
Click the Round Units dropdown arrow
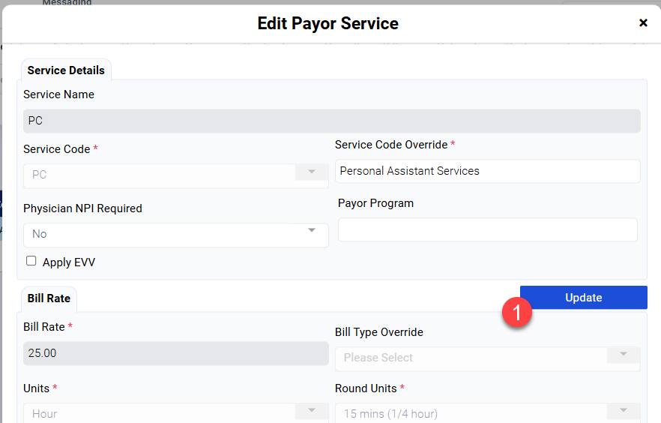624,410
